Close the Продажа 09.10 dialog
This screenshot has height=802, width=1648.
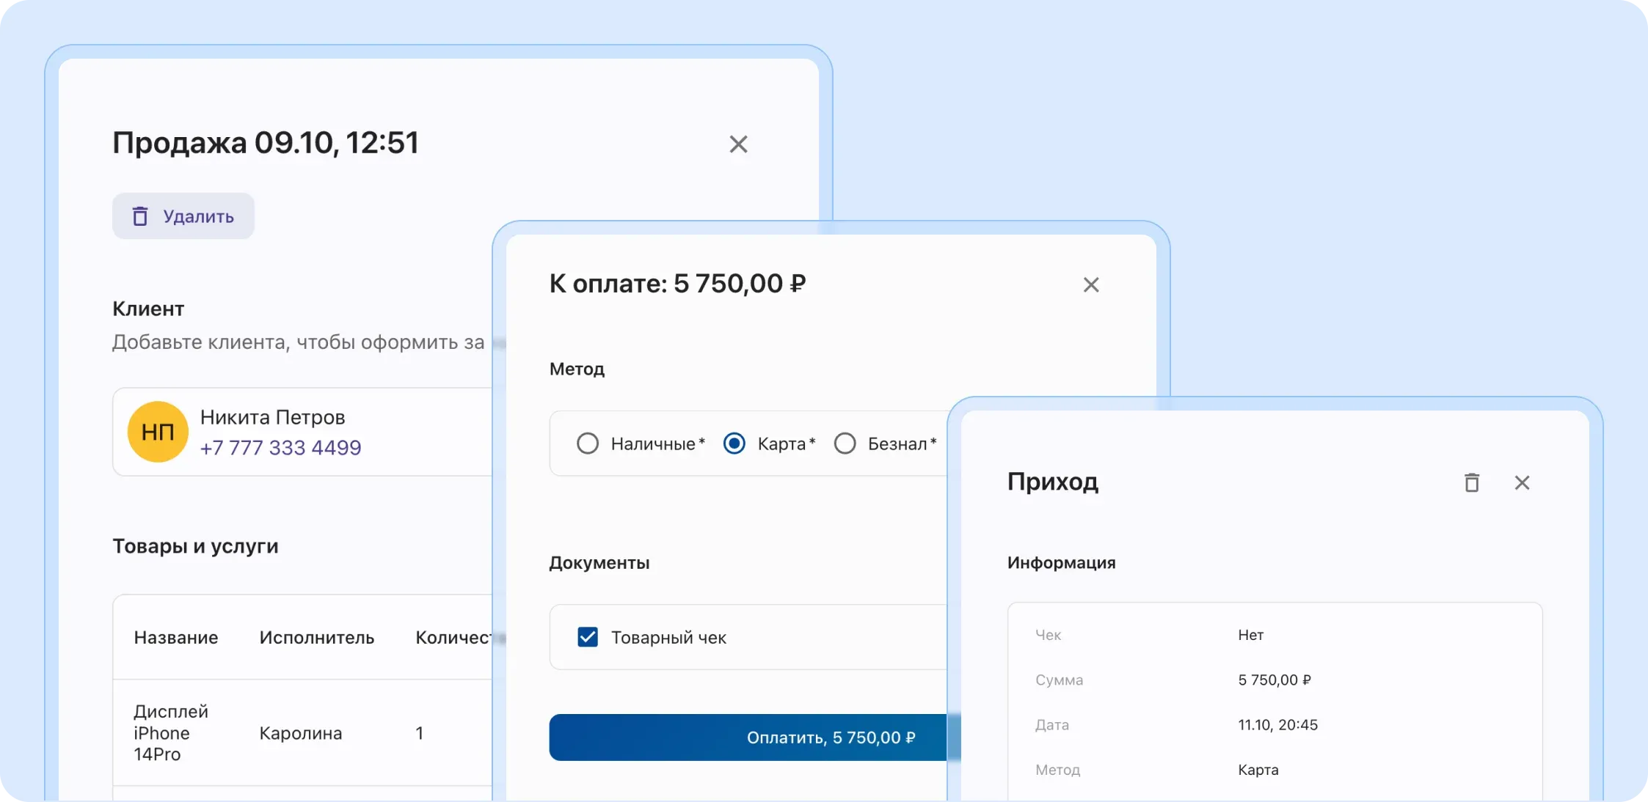(x=738, y=144)
